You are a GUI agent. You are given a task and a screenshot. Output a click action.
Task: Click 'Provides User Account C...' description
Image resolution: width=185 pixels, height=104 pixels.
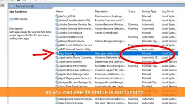110,21
